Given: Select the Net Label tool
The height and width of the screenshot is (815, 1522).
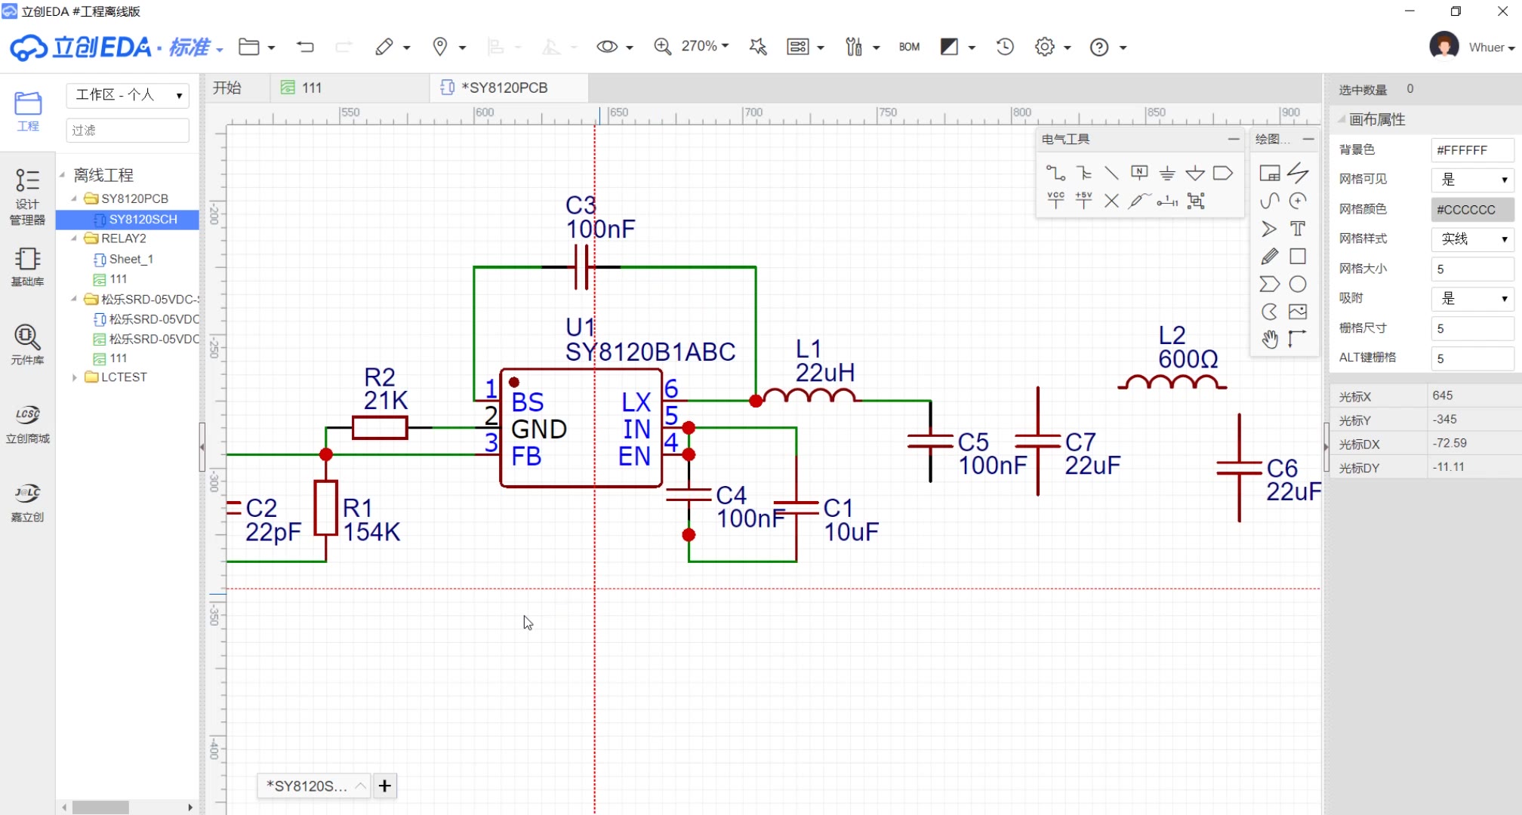Looking at the screenshot, I should (x=1139, y=173).
